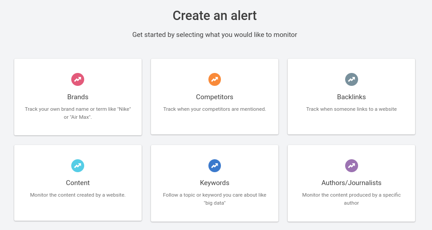This screenshot has height=230, width=432.
Task: Click the dark blue Keywords trend icon
Action: (215, 165)
